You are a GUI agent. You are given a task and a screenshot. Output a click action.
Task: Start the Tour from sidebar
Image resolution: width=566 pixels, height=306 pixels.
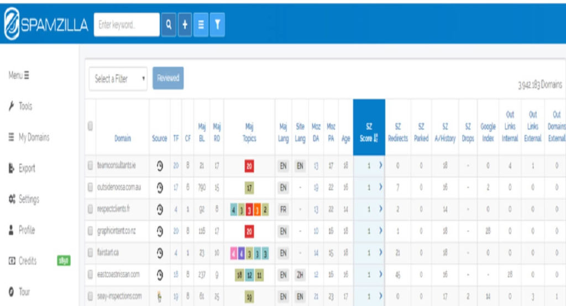click(19, 292)
